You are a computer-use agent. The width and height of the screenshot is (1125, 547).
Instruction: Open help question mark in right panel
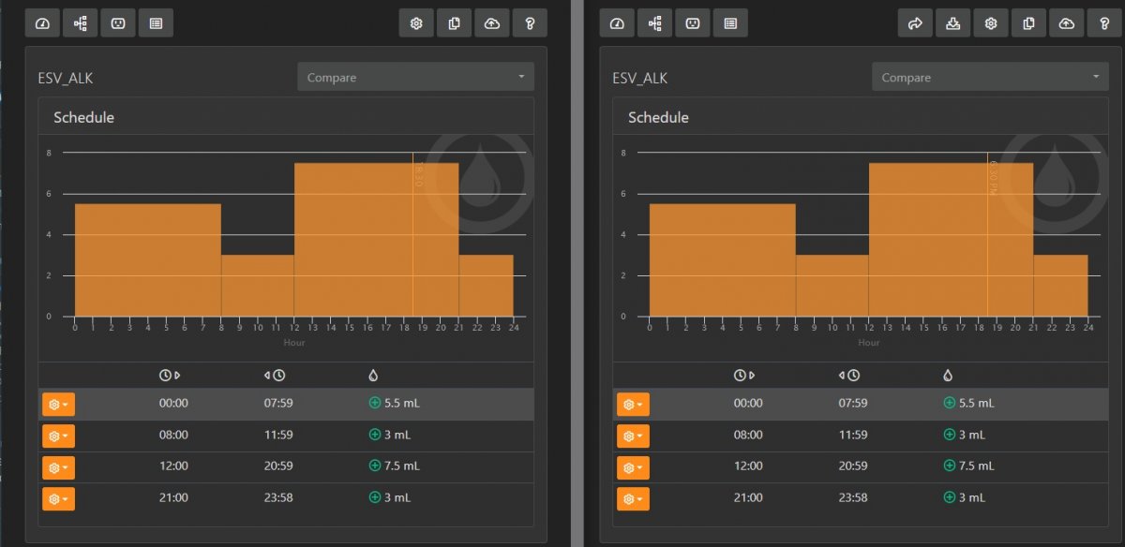pyautogui.click(x=1104, y=23)
